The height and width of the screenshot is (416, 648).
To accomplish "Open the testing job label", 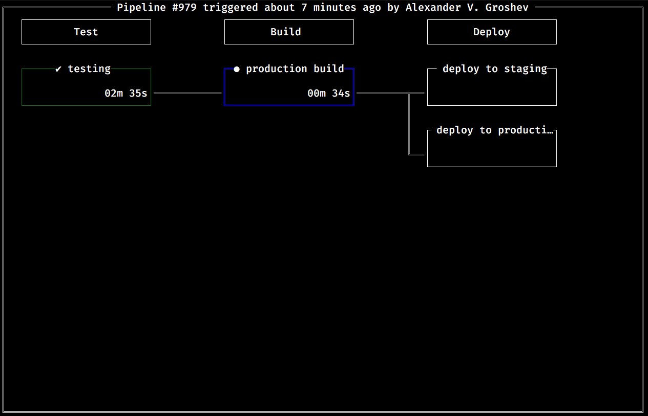I will pyautogui.click(x=89, y=69).
